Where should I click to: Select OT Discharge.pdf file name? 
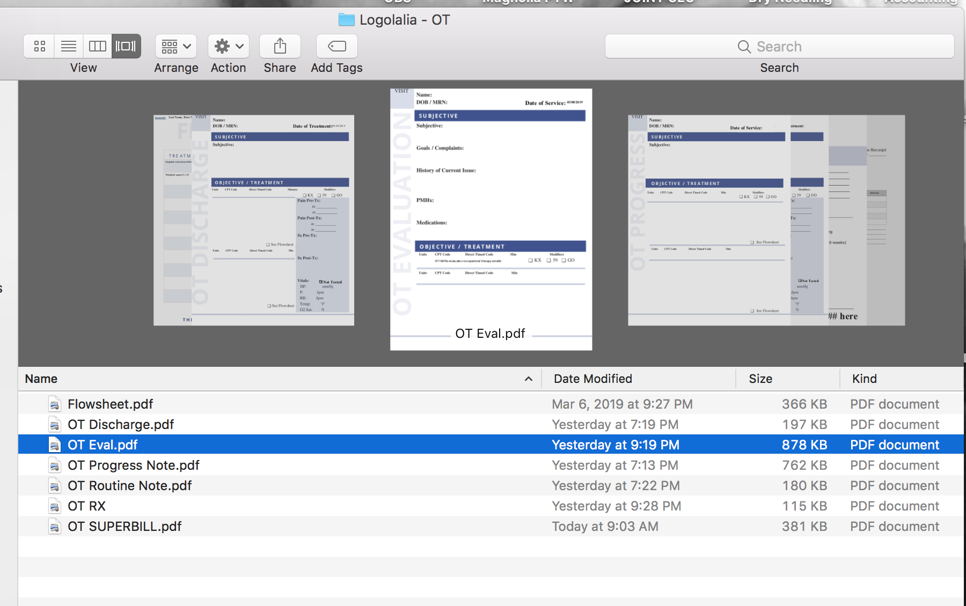121,424
